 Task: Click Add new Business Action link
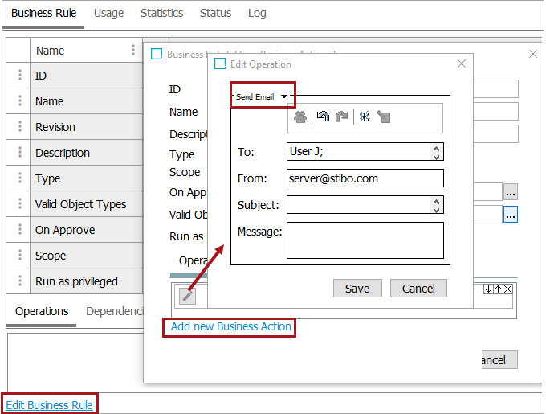(231, 327)
